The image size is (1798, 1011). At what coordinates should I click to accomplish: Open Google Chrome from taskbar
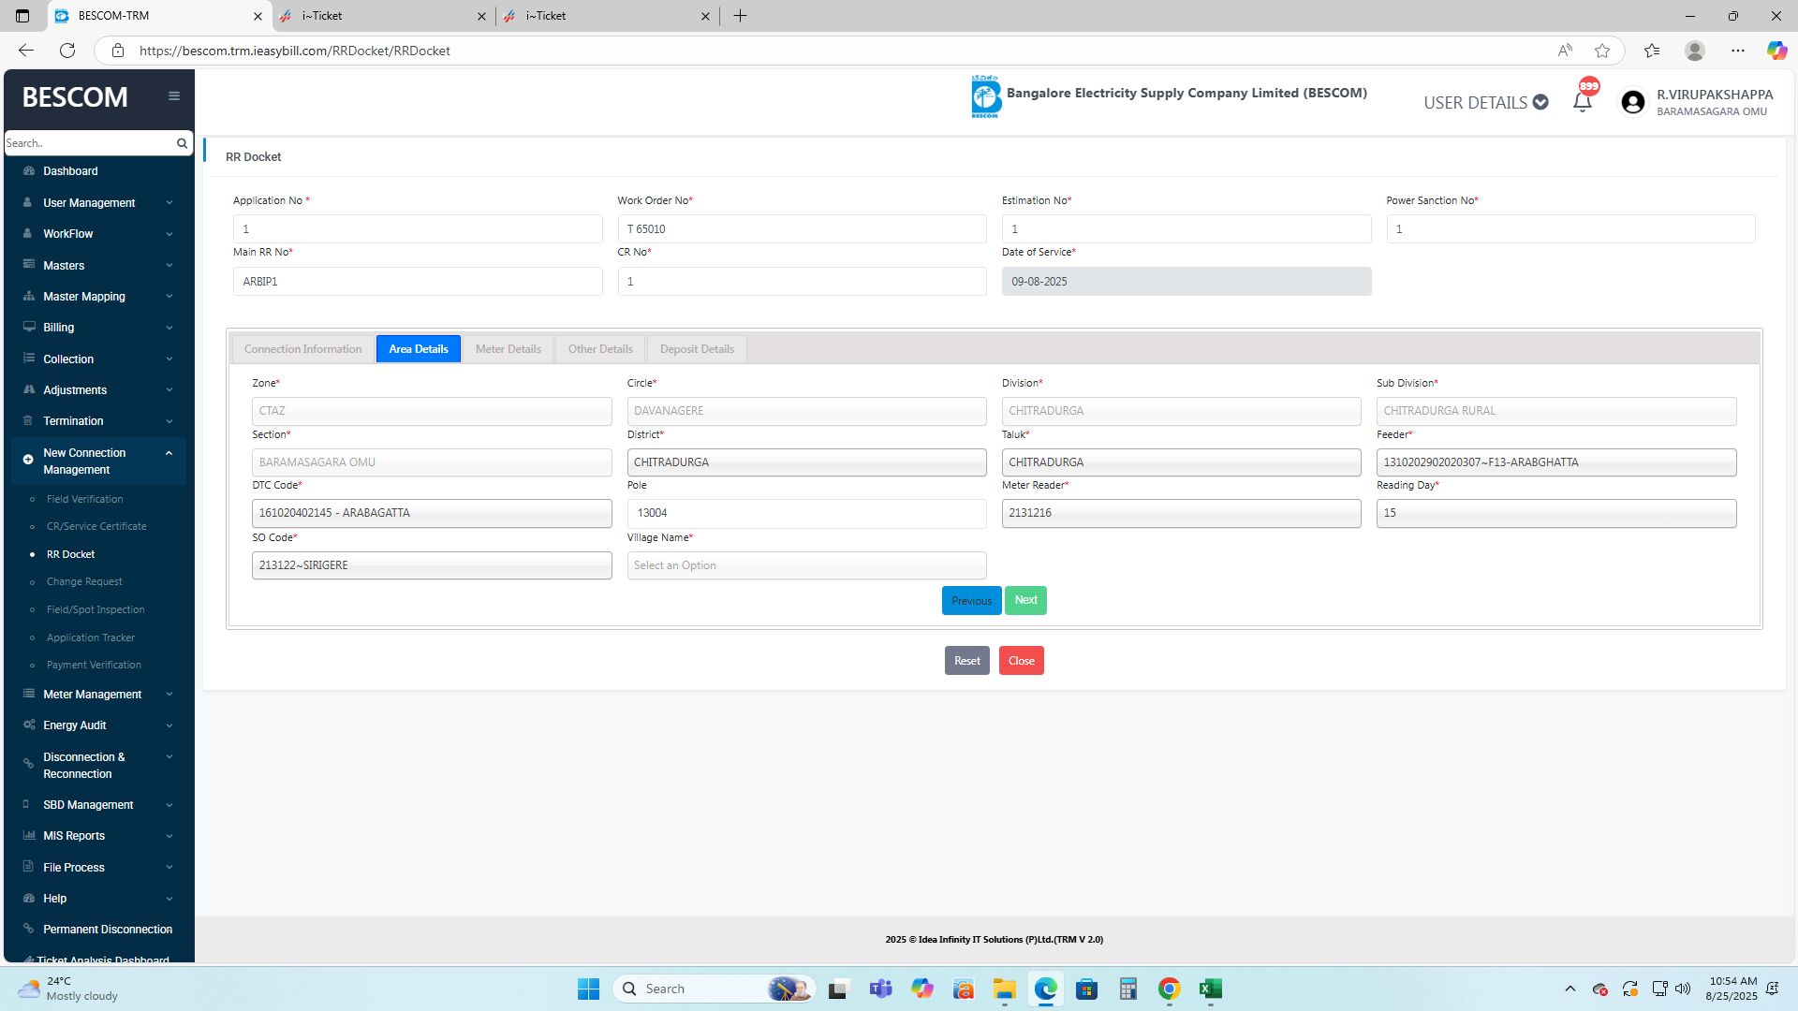[x=1169, y=989]
